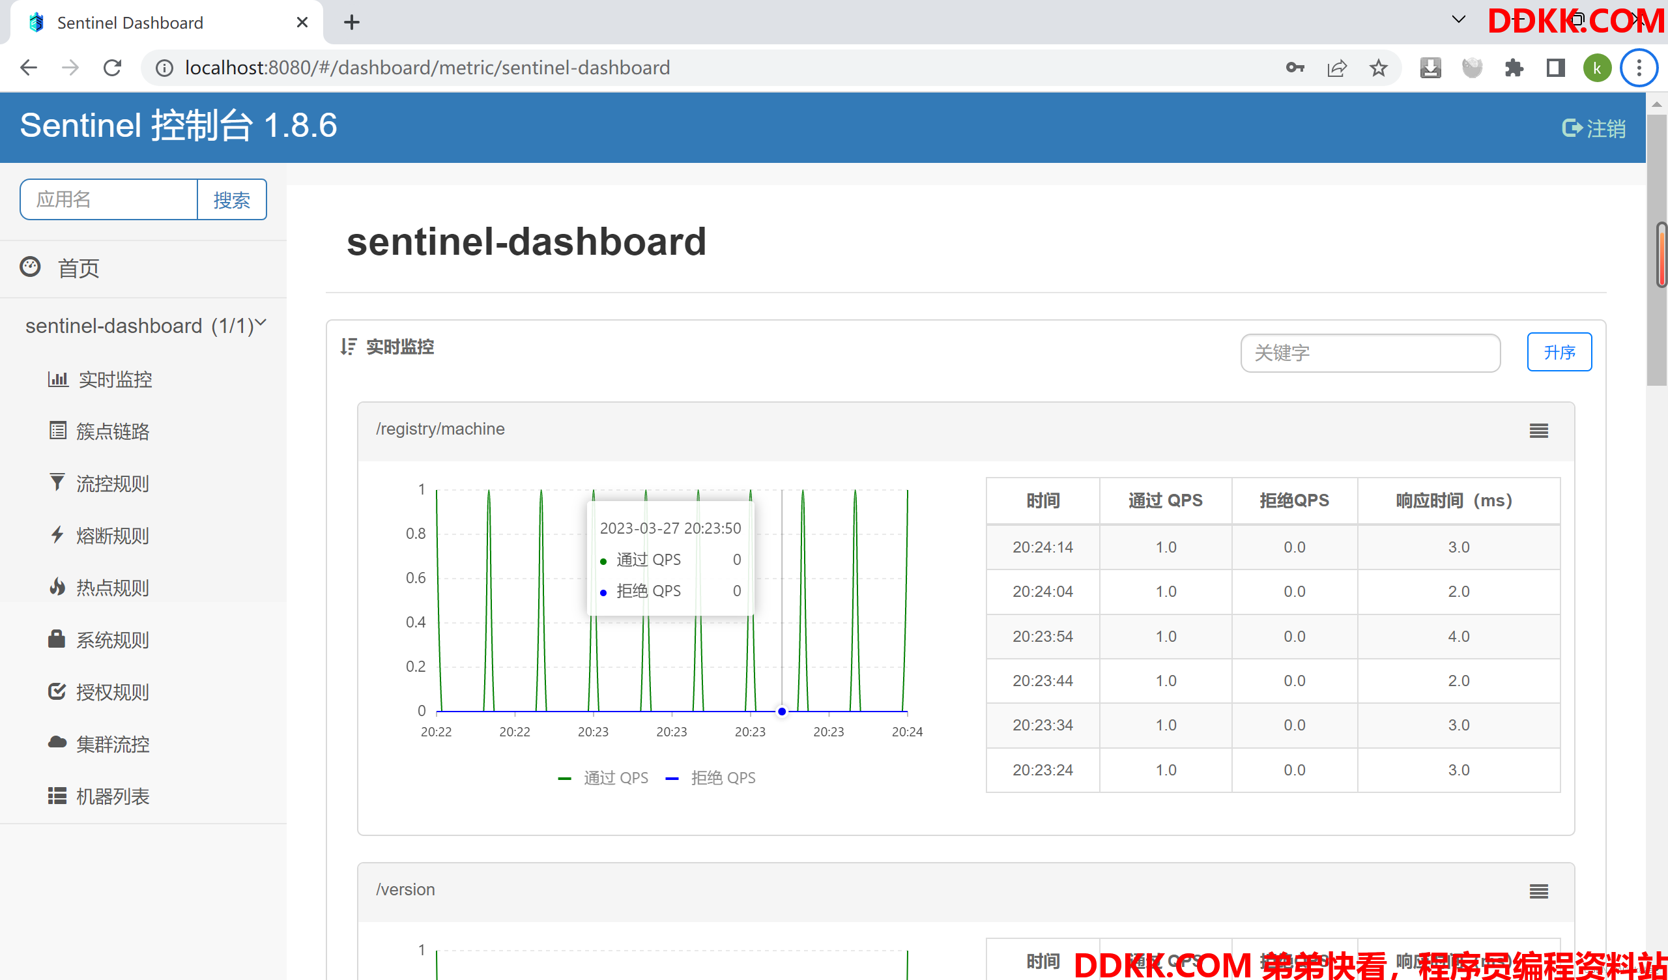This screenshot has height=980, width=1668.
Task: Close the Sentinel Dashboard tab
Action: (x=302, y=23)
